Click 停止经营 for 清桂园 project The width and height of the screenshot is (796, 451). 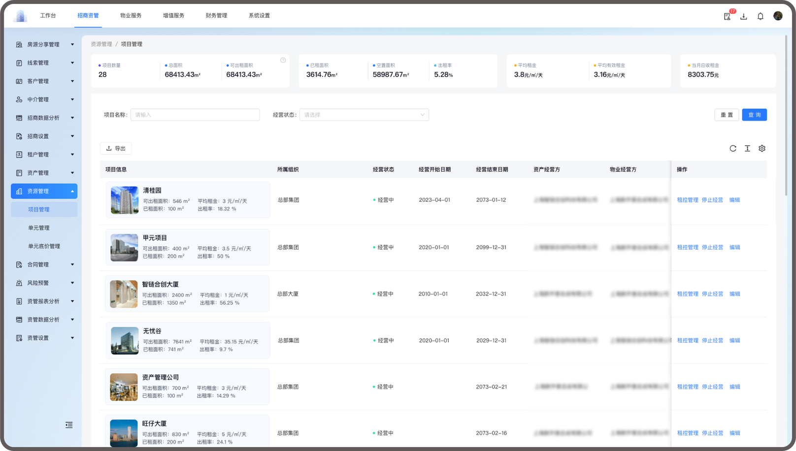[x=712, y=200]
